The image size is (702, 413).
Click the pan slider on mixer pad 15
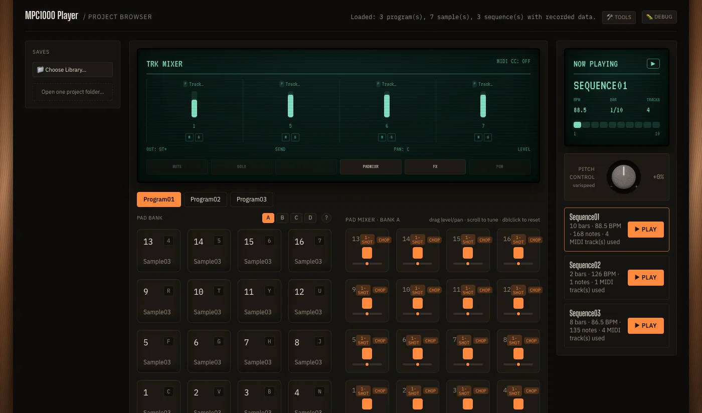tap(468, 263)
